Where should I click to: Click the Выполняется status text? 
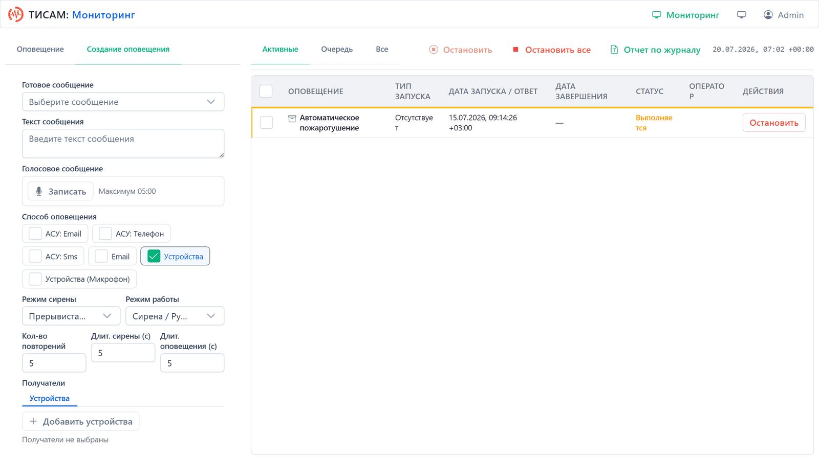(x=654, y=123)
